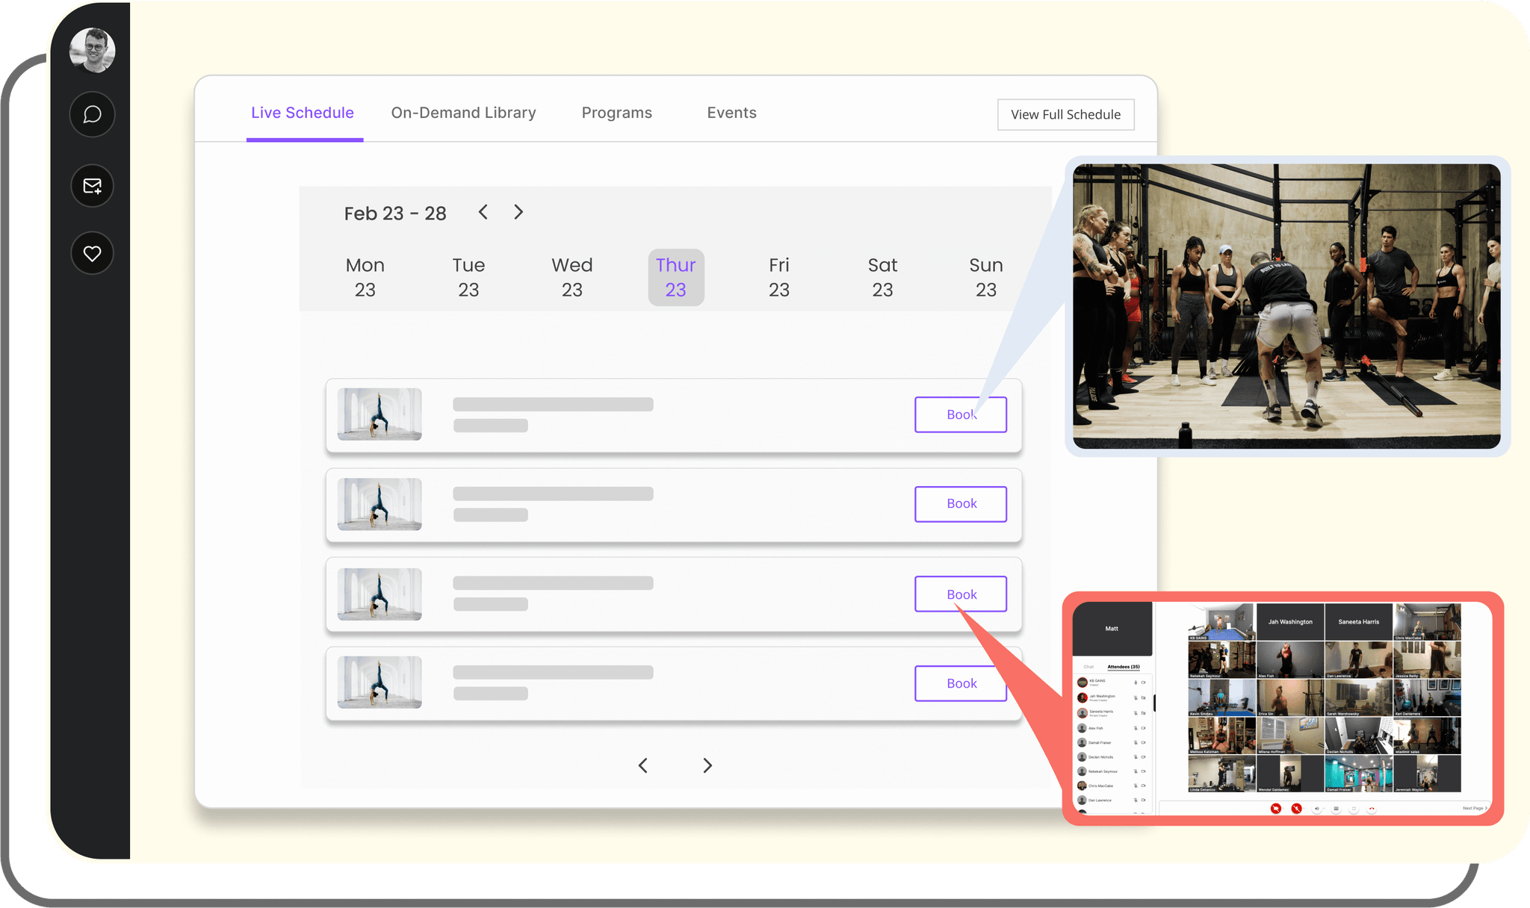Viewport: 1530px width, 908px height.
Task: Select the Live Schedule tab
Action: (303, 113)
